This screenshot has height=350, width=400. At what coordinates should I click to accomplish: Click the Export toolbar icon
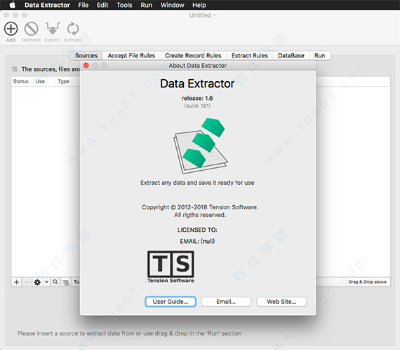53,29
